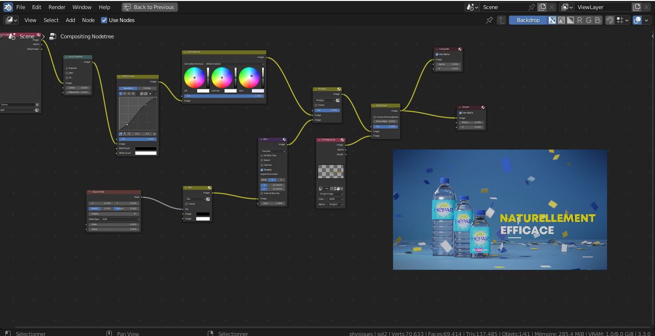The width and height of the screenshot is (655, 336).
Task: Click new scene copy icon beside Scene
Action: pos(542,7)
